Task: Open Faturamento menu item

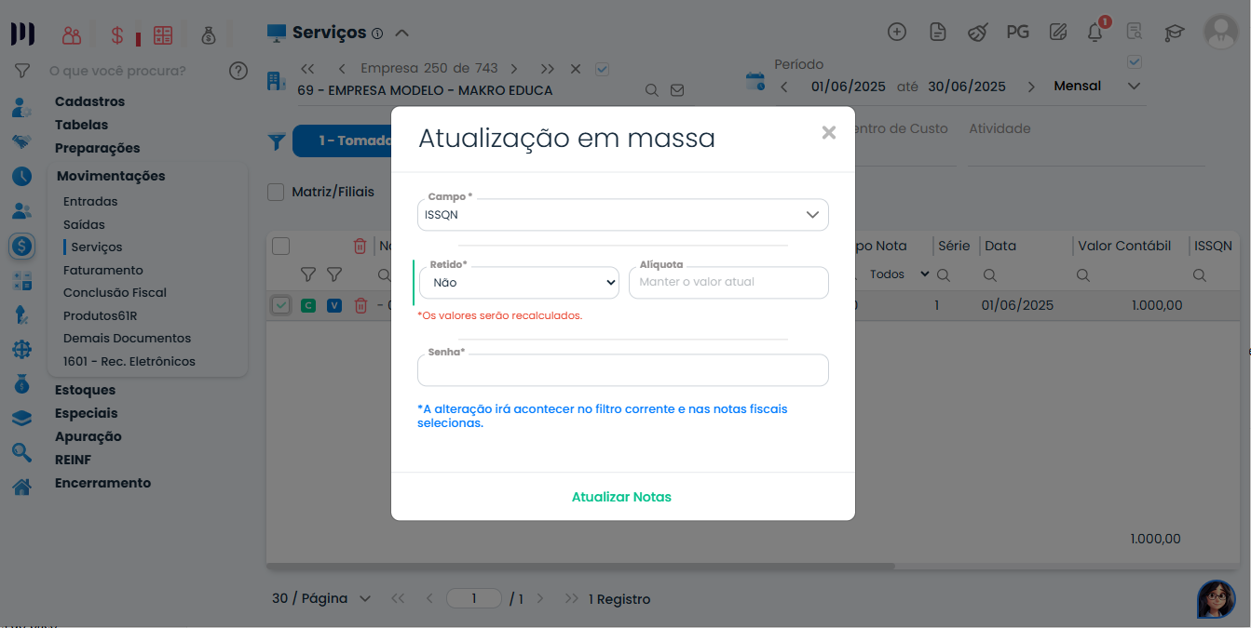Action: (103, 270)
